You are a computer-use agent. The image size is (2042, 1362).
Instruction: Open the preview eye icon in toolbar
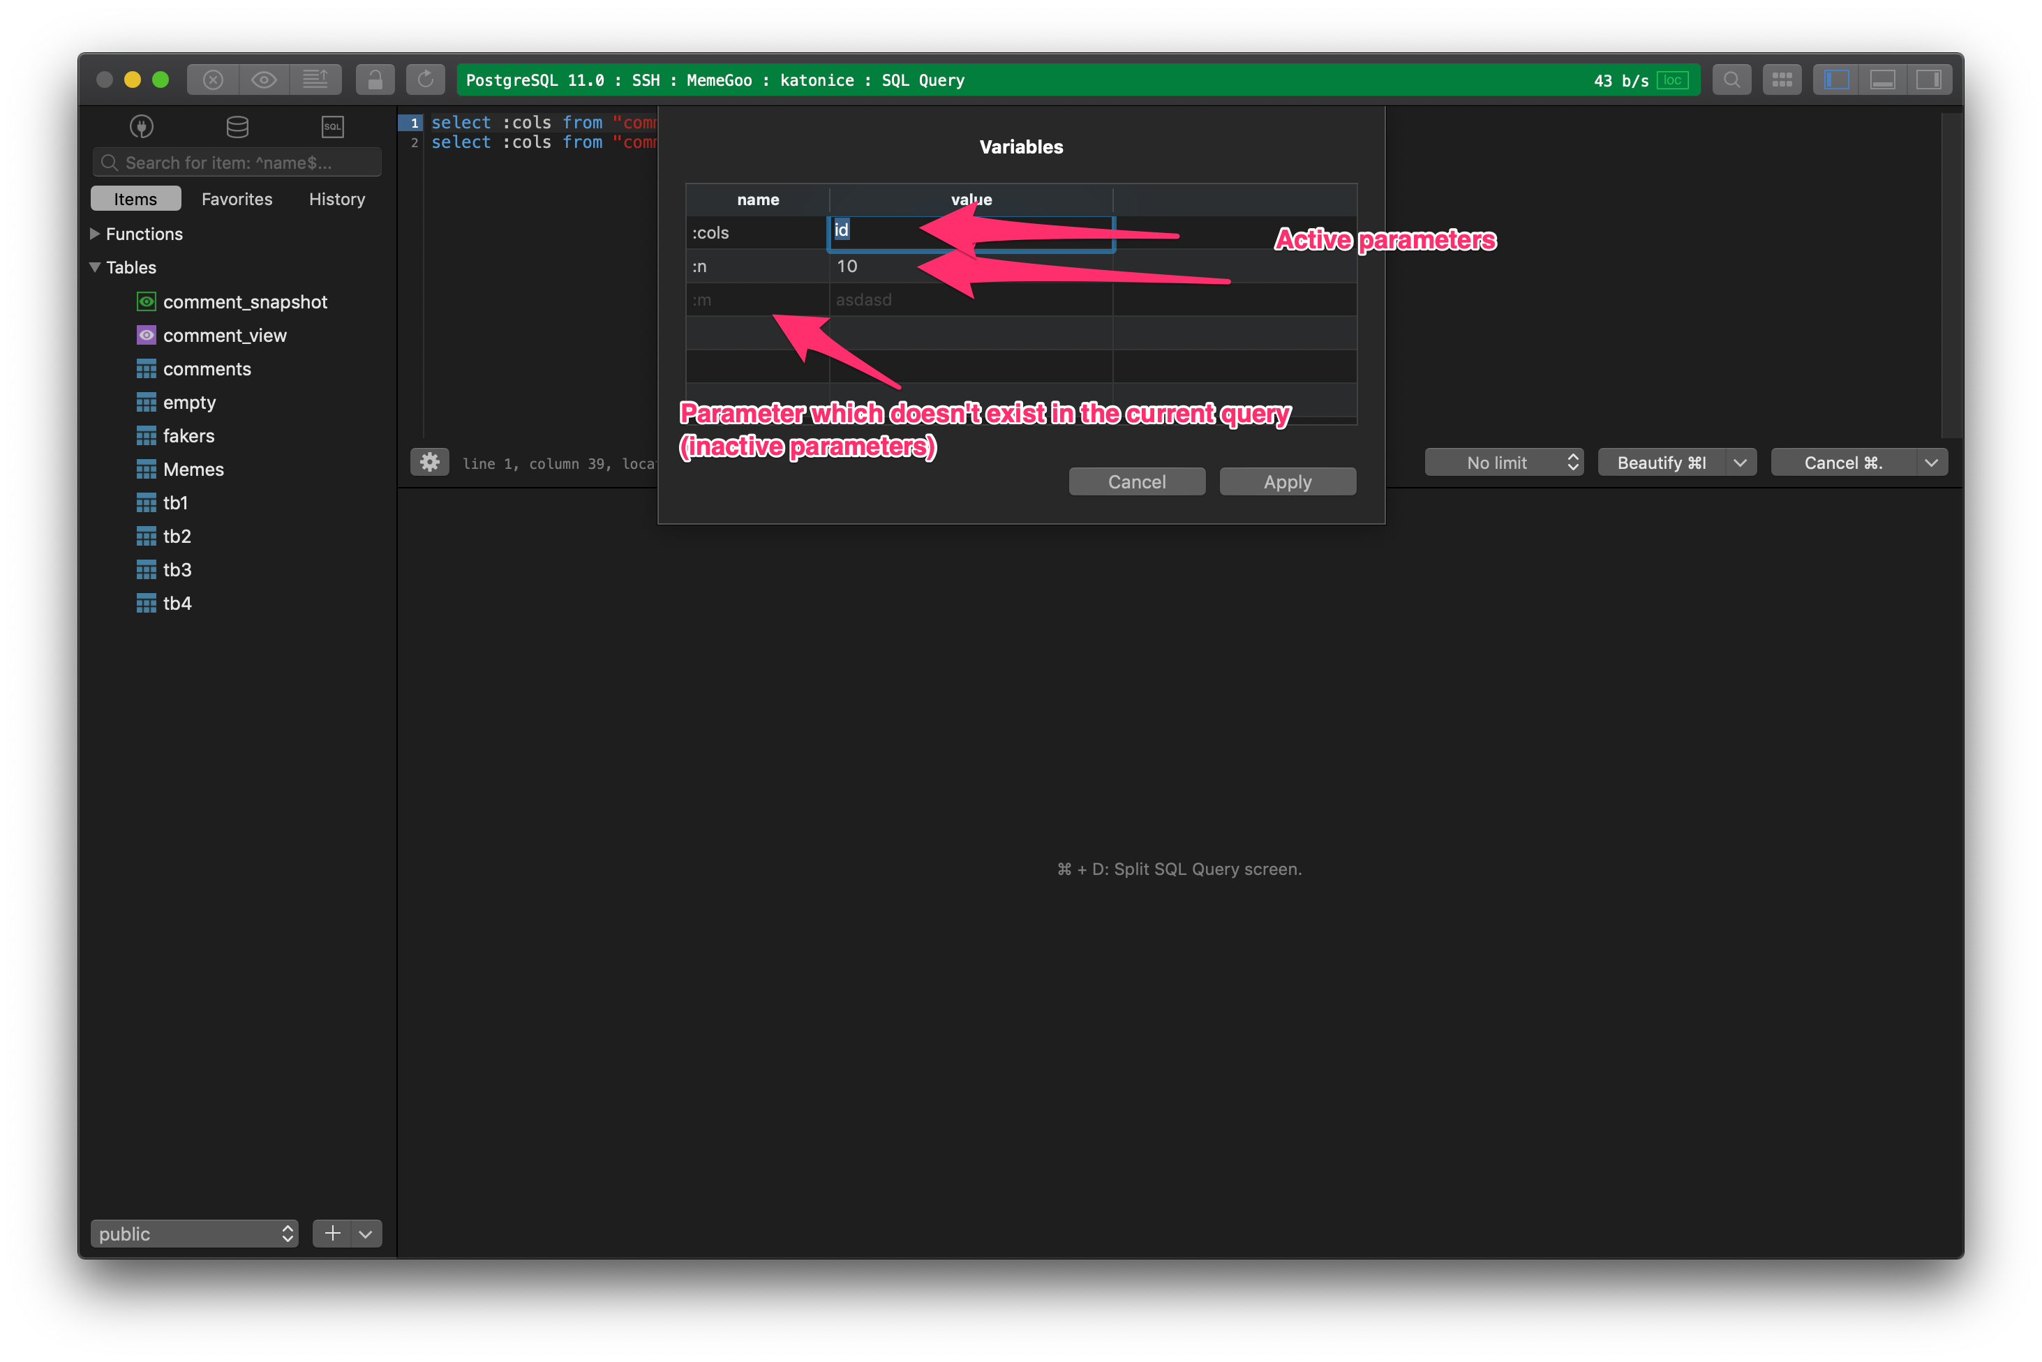[264, 79]
